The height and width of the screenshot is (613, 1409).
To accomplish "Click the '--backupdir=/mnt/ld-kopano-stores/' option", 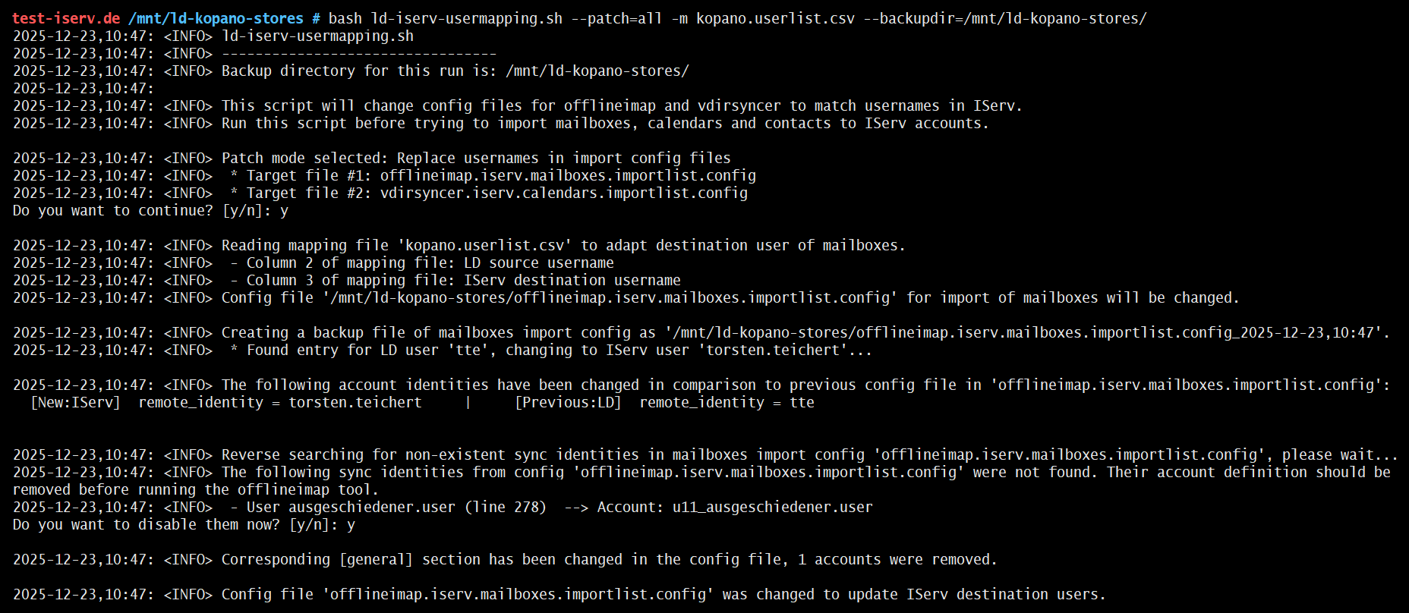I will coord(1005,18).
